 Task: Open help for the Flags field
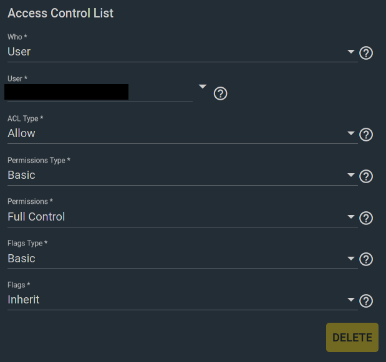pyautogui.click(x=366, y=301)
